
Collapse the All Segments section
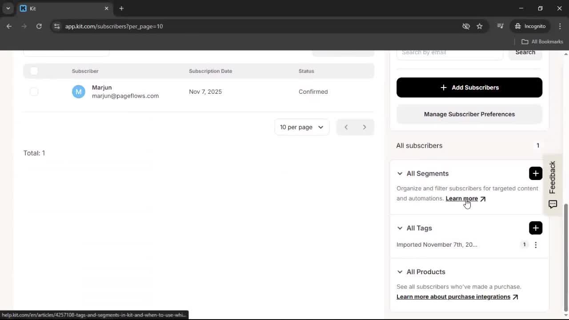(399, 173)
